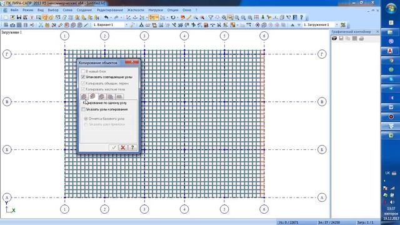Switch to the last copy-mode tab in dialog
Viewport: 400px width, 225px height.
tap(119, 97)
